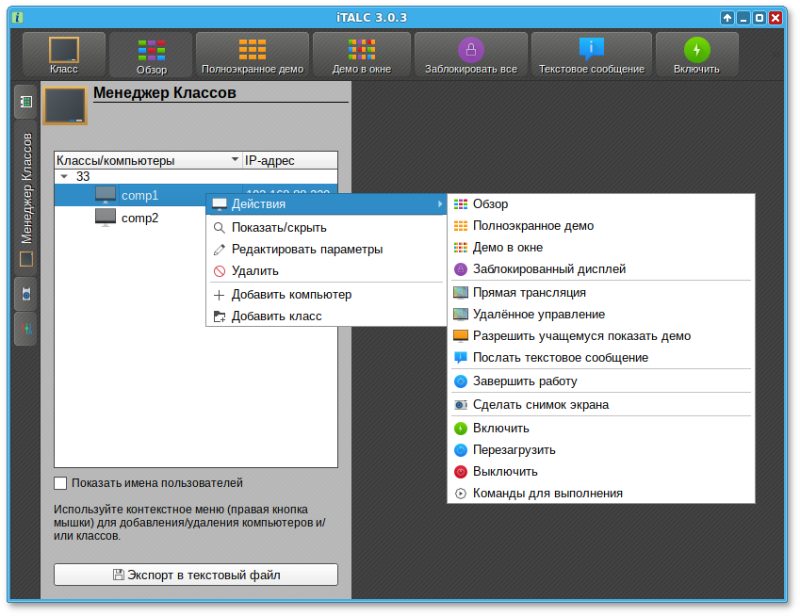Open the settings sliders sidebar icon

click(x=26, y=329)
